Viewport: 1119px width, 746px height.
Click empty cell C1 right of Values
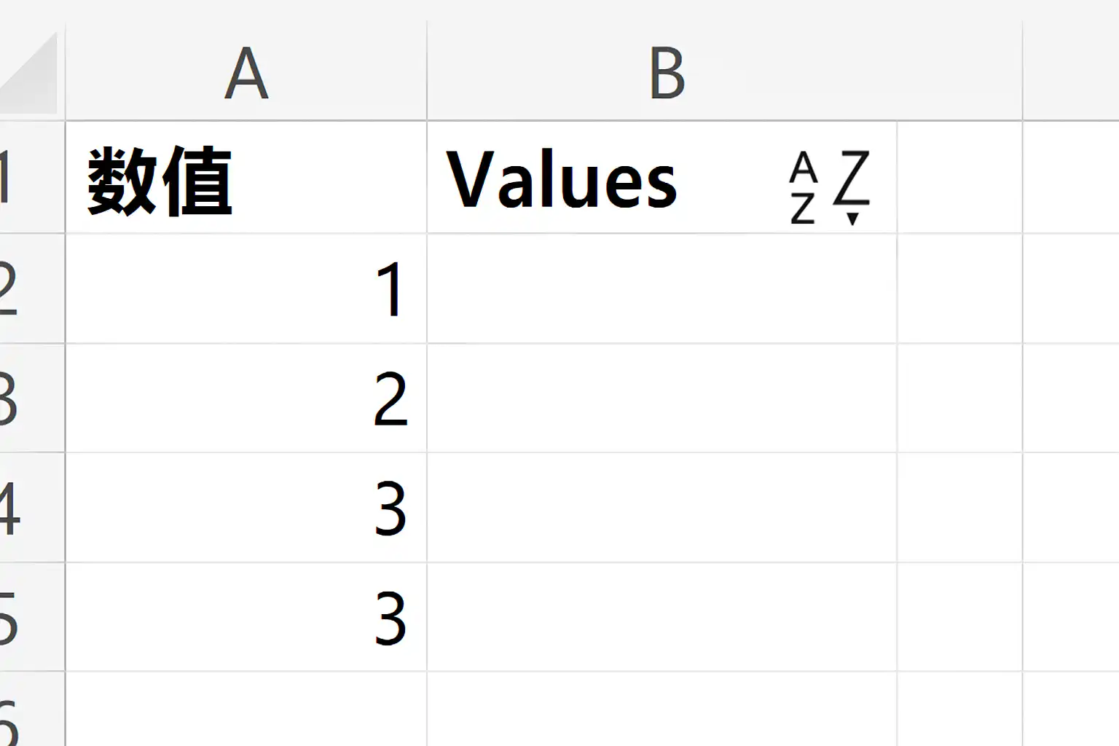tap(959, 178)
